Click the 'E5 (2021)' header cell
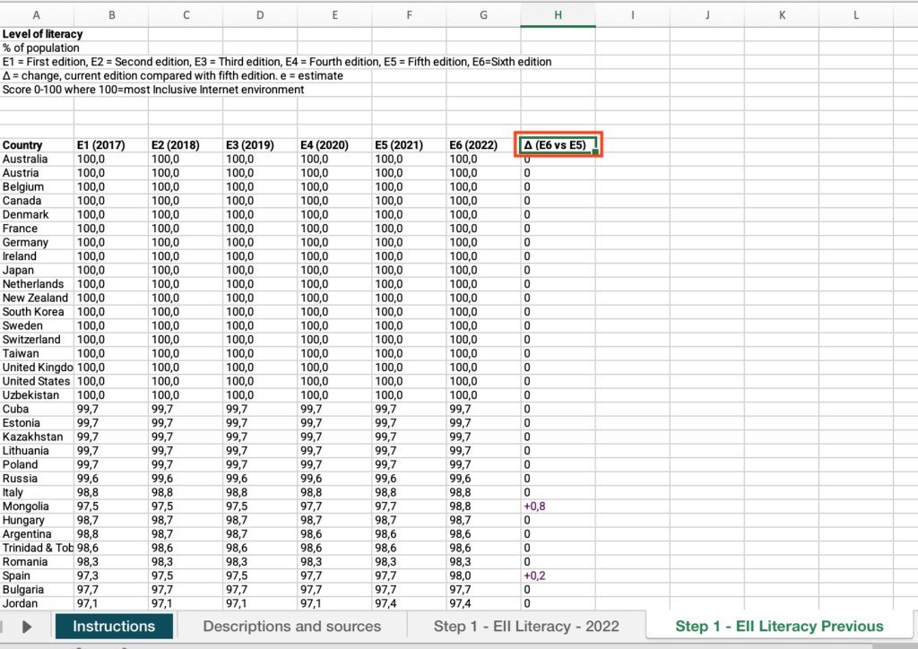This screenshot has width=918, height=649. coord(409,145)
